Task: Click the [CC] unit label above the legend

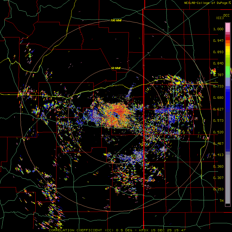Action: click(x=220, y=18)
